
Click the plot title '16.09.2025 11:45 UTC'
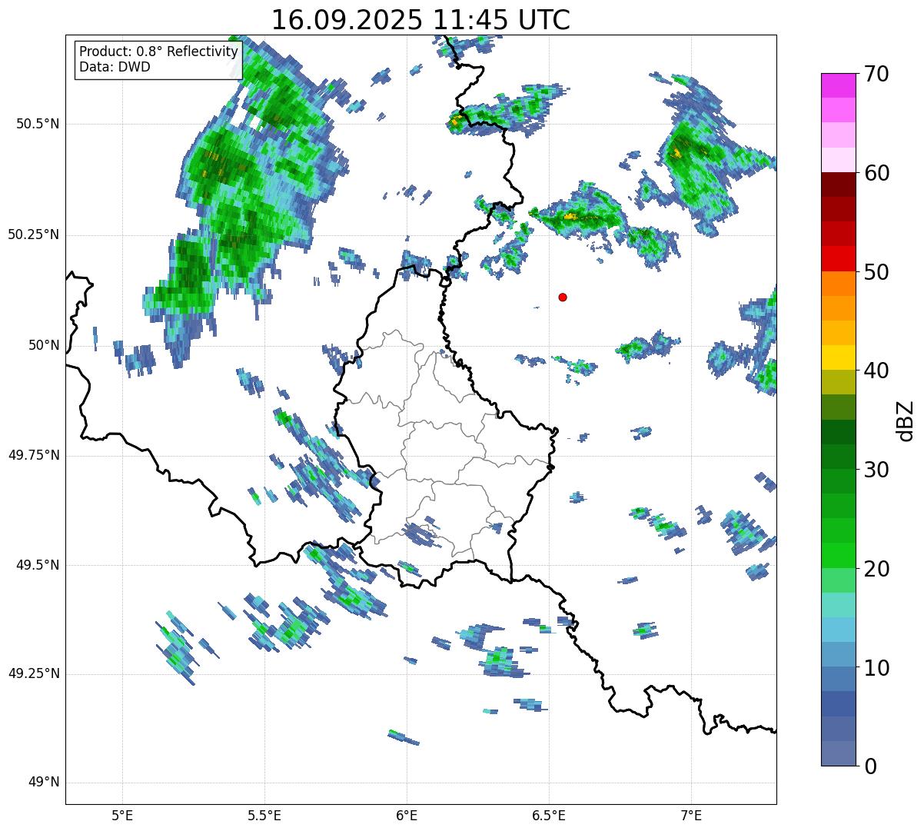[x=420, y=20]
